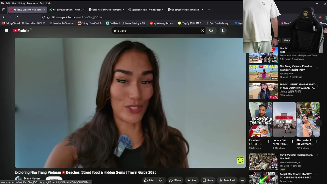Show next shorts with the right arrow
327x184 pixels.
[319, 123]
